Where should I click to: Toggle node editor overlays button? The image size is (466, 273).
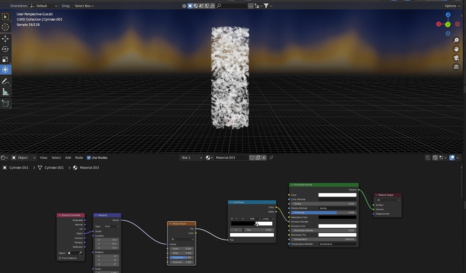point(452,158)
